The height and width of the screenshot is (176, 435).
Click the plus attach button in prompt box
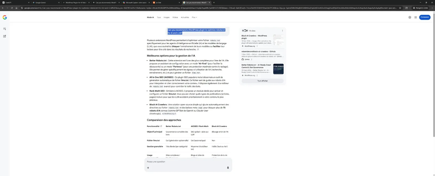pos(148,168)
